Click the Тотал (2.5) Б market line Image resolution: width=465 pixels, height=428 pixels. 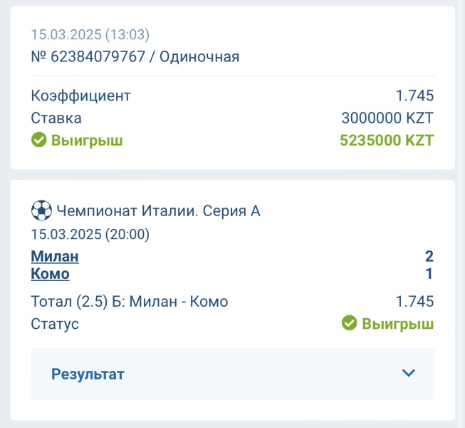click(130, 302)
